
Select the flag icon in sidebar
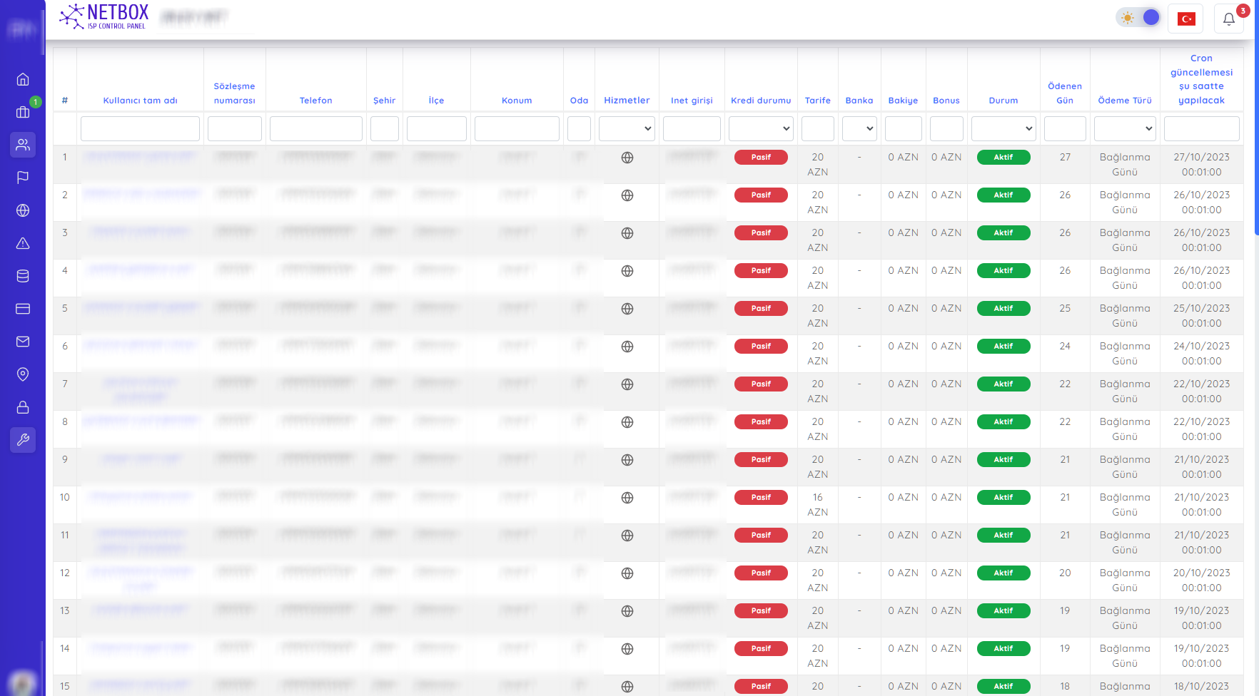pos(23,178)
